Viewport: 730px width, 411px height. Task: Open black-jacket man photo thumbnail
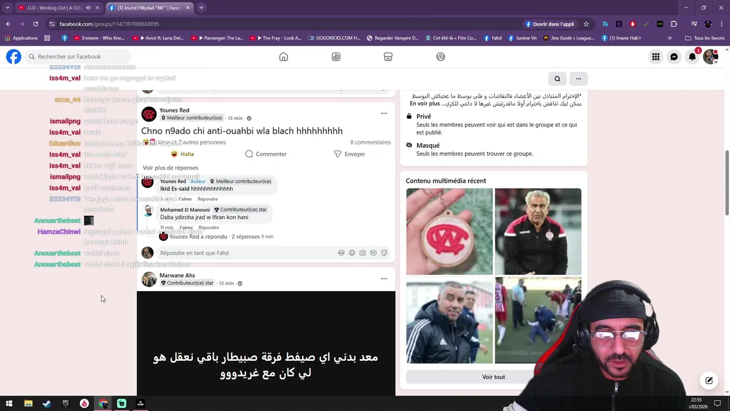(449, 320)
